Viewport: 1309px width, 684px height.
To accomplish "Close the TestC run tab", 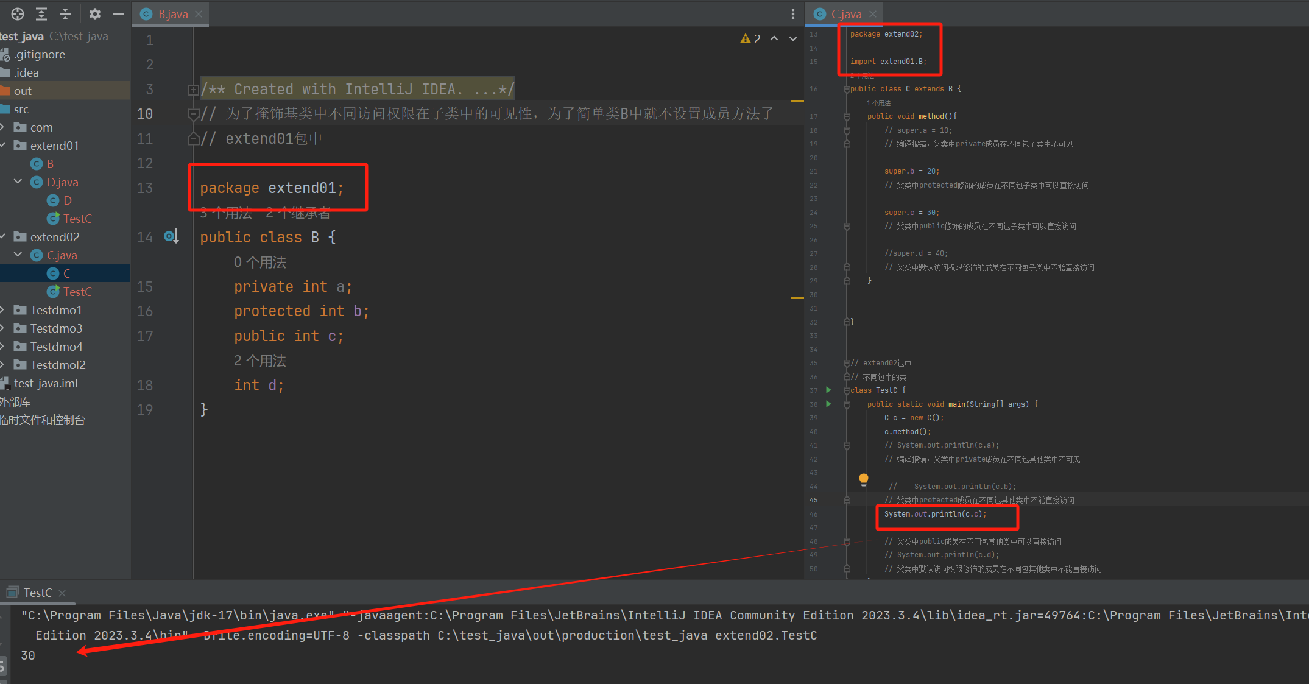I will [62, 593].
